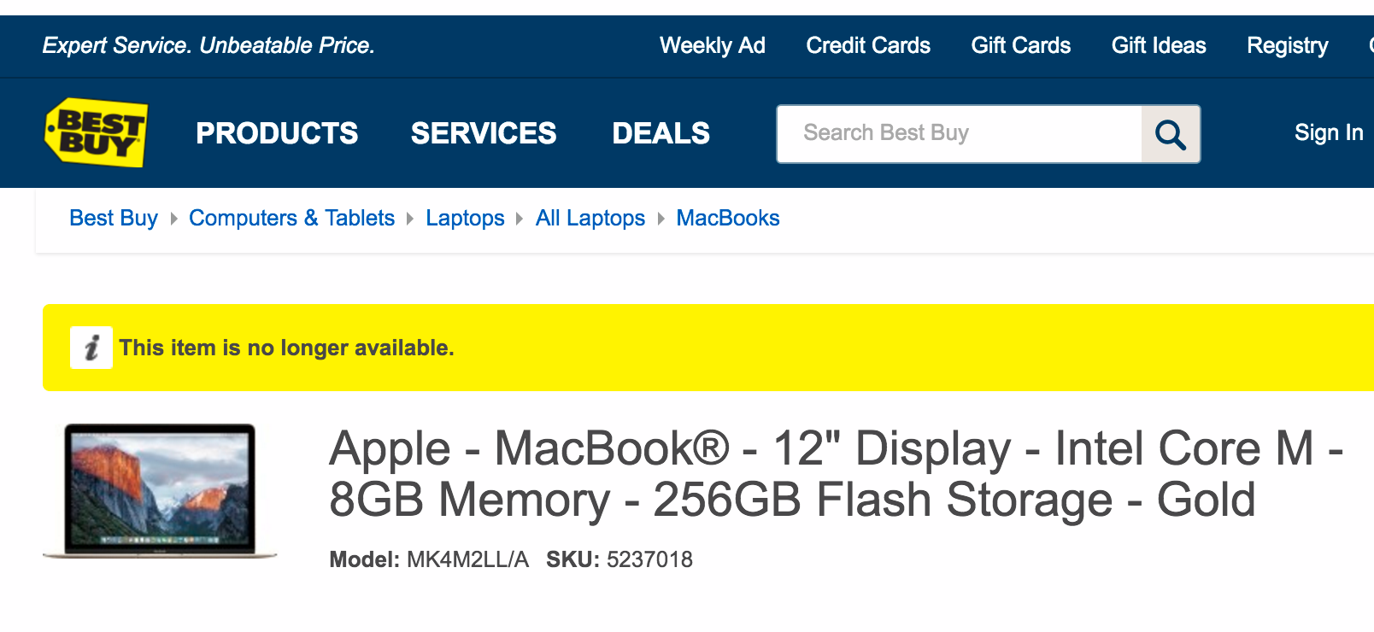Navigate to Credit Cards
Screen dimensions: 1374x632
pyautogui.click(x=868, y=46)
